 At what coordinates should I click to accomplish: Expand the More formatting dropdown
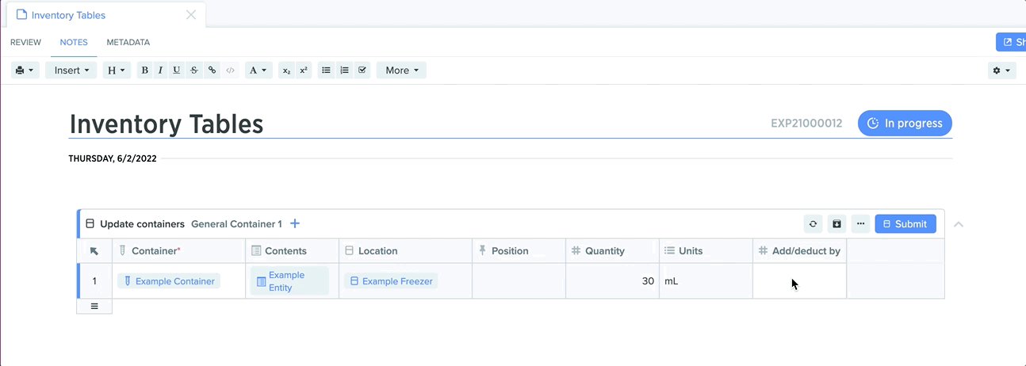coord(402,71)
